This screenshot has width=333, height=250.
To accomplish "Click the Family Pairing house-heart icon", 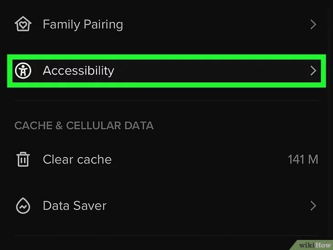I will click(23, 24).
